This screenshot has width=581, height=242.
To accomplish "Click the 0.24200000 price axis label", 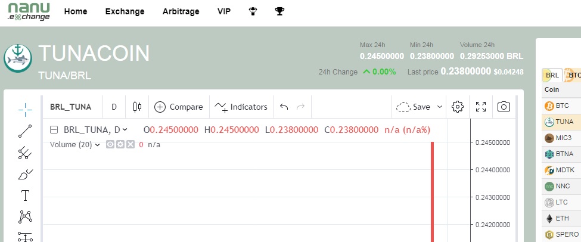I will [x=493, y=225].
